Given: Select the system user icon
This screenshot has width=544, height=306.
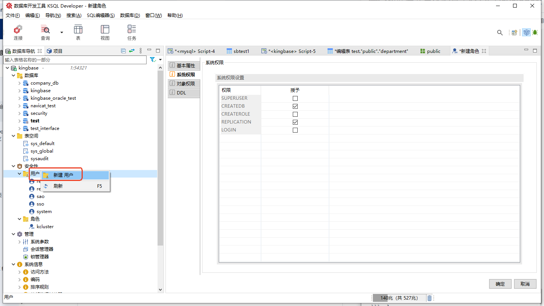Looking at the screenshot, I should 32,212.
